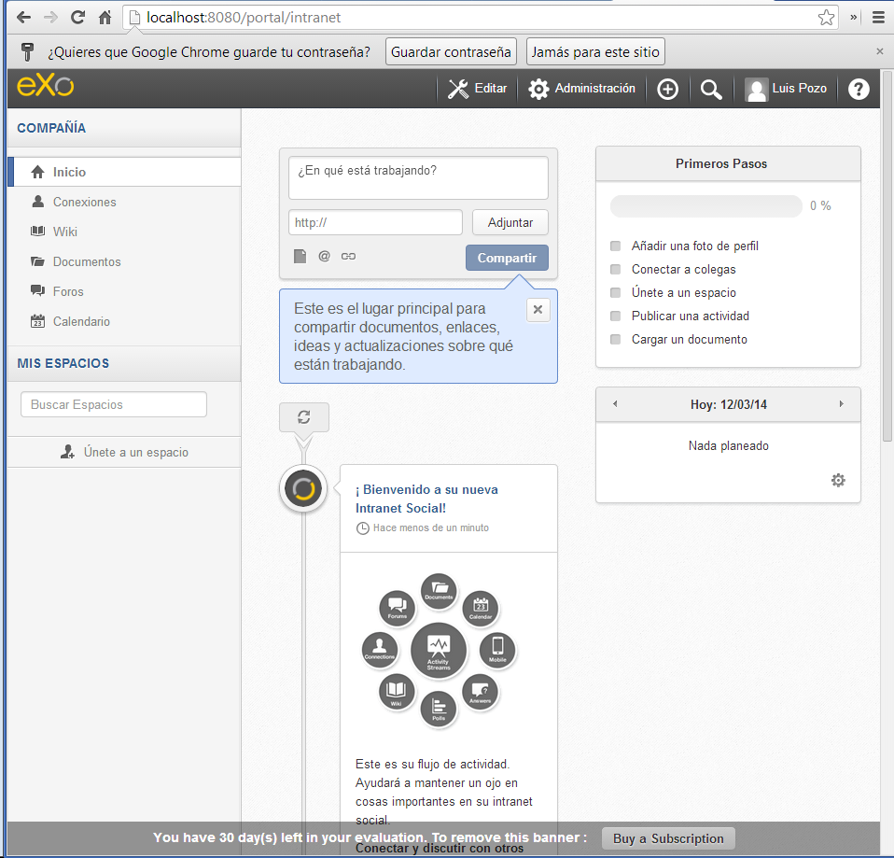The image size is (894, 858).
Task: Check 'Añadir una foto de perfil' checkbox
Action: pos(615,246)
